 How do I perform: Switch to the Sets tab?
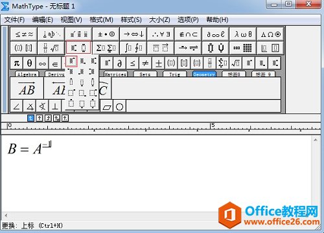(145, 74)
